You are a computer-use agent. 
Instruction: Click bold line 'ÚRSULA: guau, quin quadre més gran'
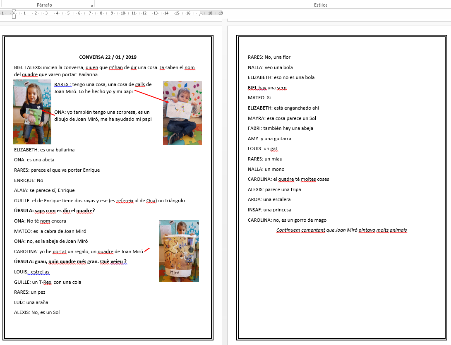(x=70, y=261)
